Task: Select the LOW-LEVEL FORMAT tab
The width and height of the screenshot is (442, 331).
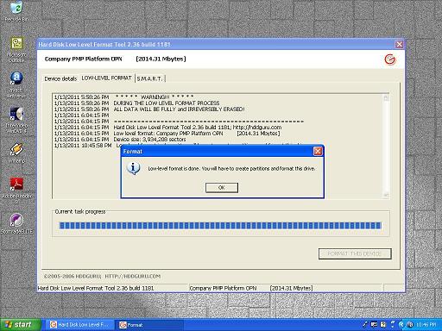Action: pyautogui.click(x=106, y=78)
